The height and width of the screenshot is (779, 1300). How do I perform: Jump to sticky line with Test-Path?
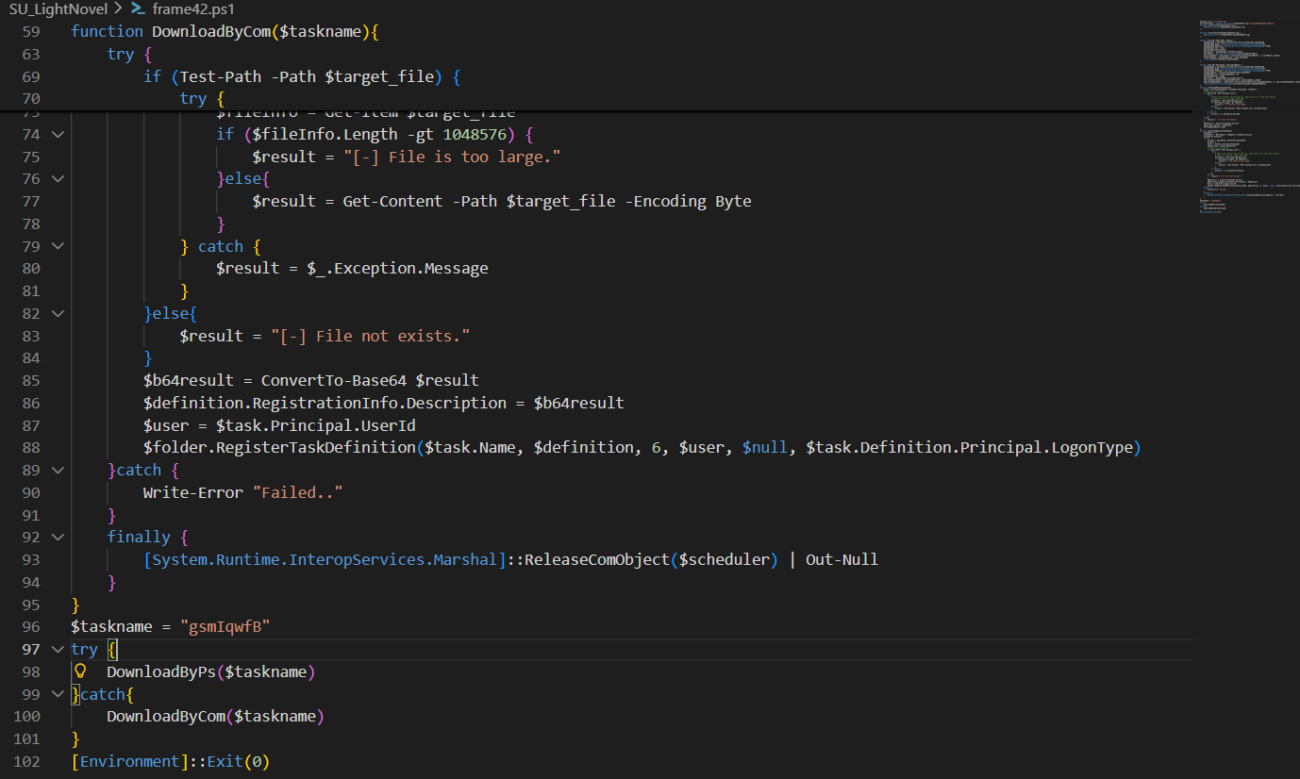pyautogui.click(x=302, y=76)
